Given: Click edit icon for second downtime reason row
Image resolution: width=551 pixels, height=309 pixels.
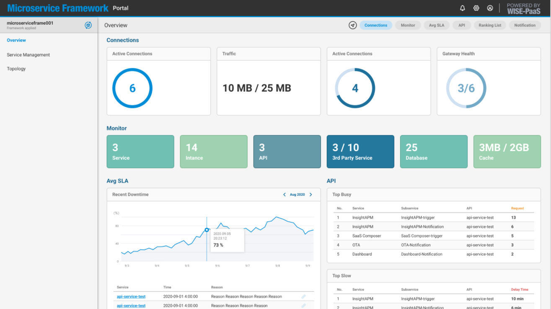Looking at the screenshot, I should point(303,306).
